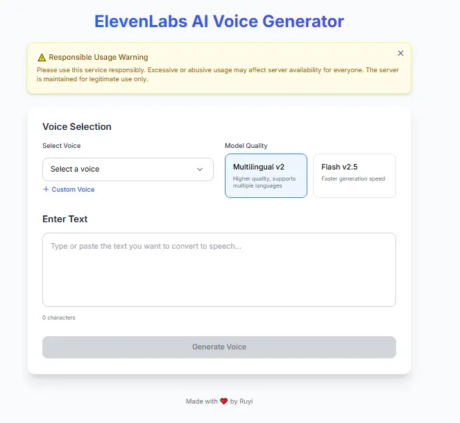Focus the text-to-speech input area
The width and height of the screenshot is (460, 423).
point(219,269)
